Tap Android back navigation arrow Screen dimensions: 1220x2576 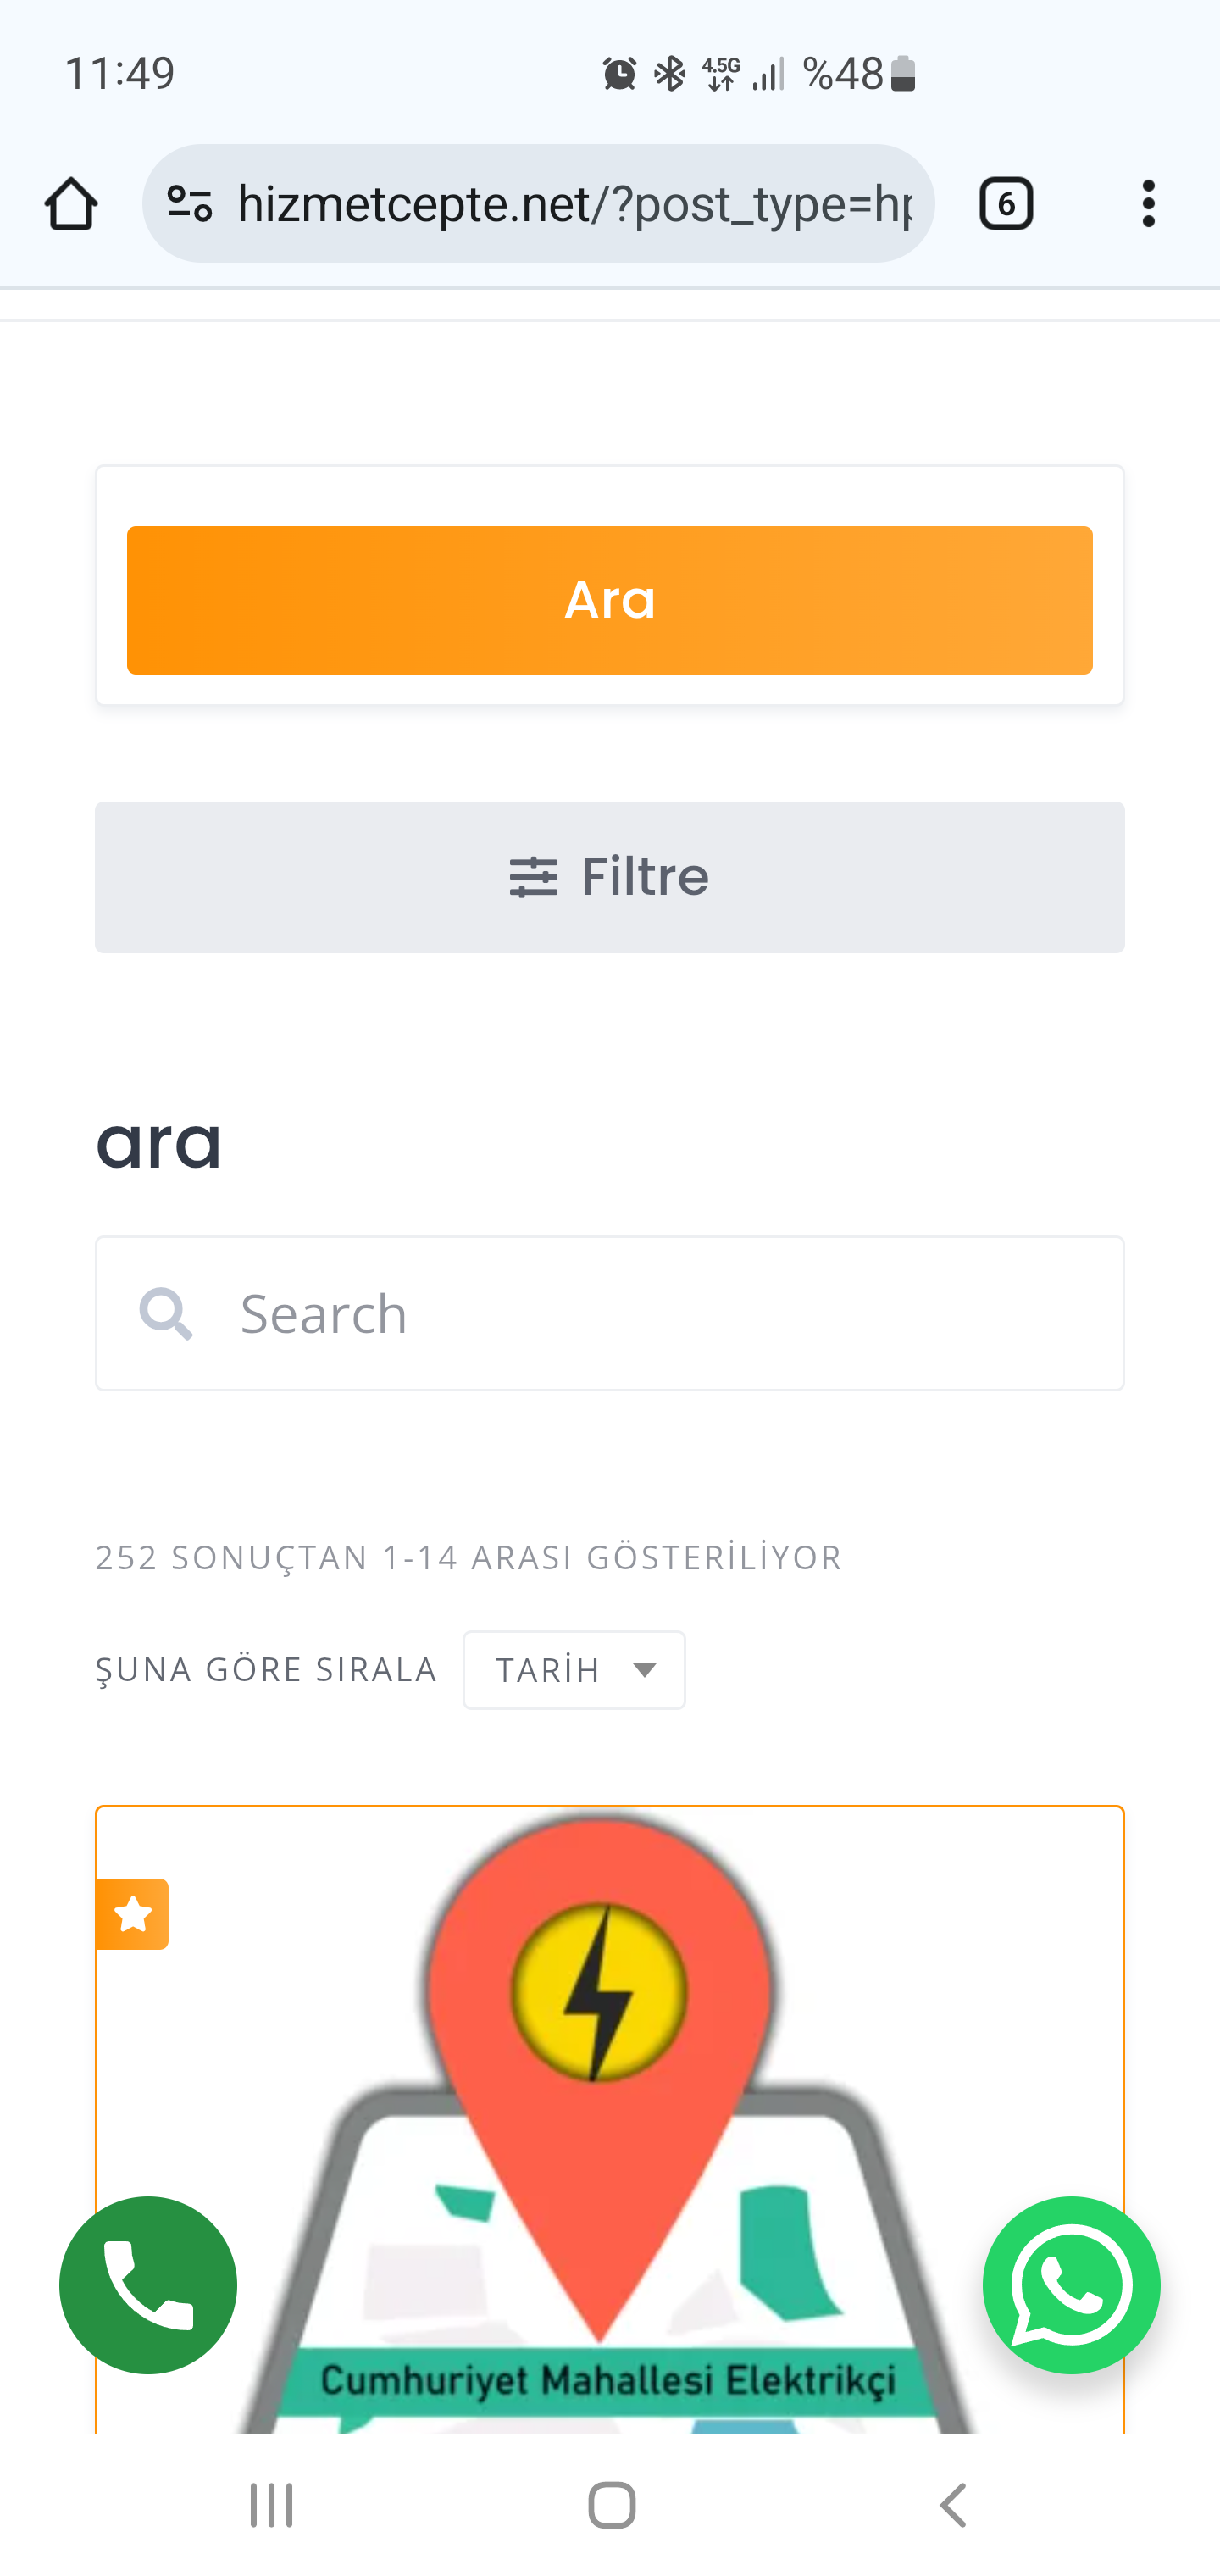(x=953, y=2505)
